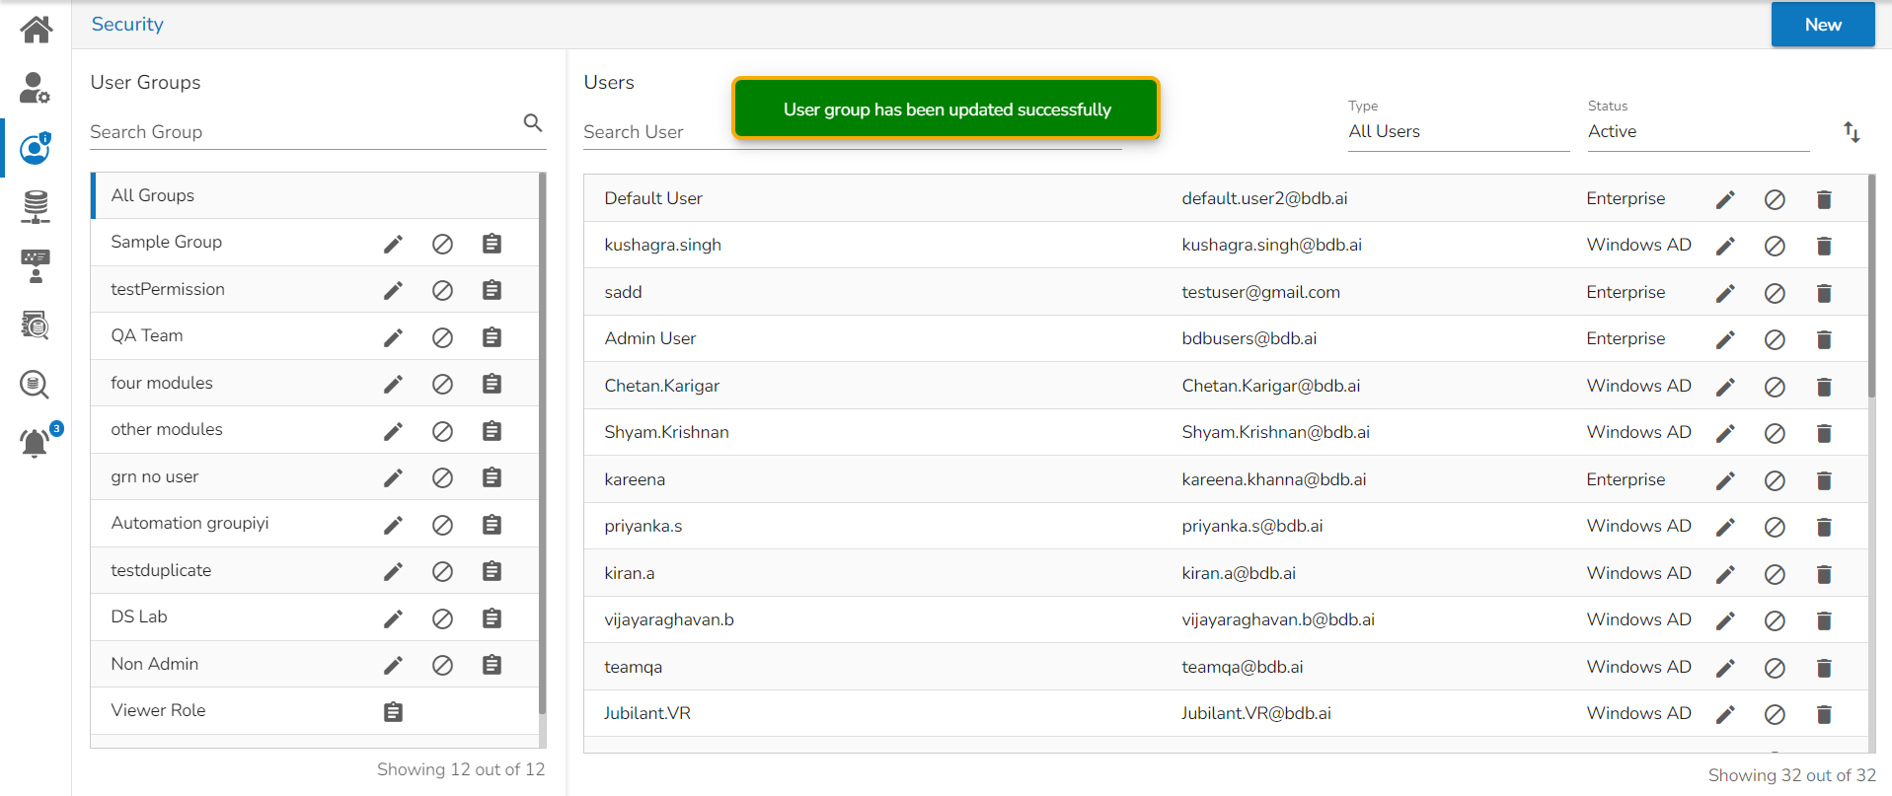Edit the Sample Group with pencil icon
Screen dimensions: 1892x796
coord(393,244)
